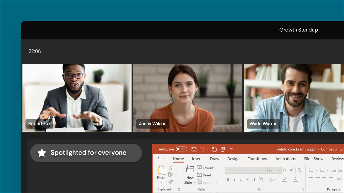Click the Save icon on Quick Access Toolbar

pos(194,149)
